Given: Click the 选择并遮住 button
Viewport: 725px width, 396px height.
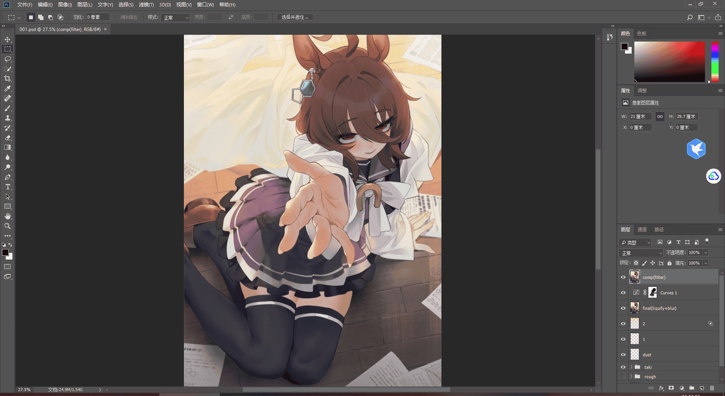Looking at the screenshot, I should tap(295, 17).
